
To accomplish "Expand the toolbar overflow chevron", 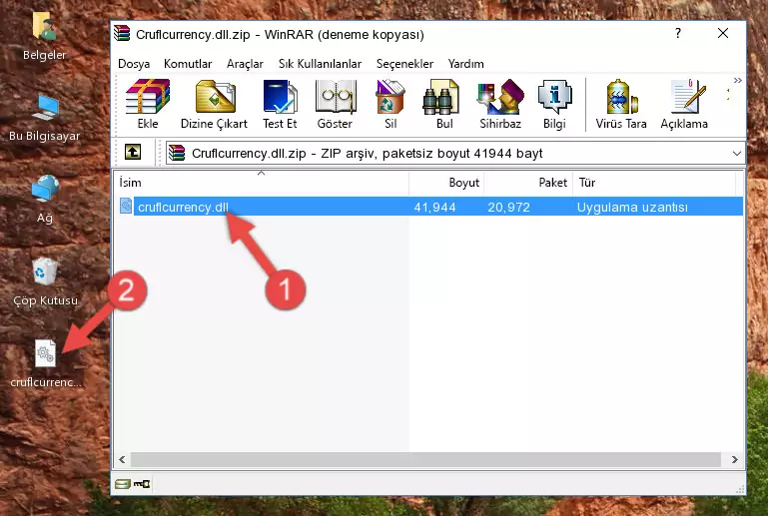I will coord(738,80).
